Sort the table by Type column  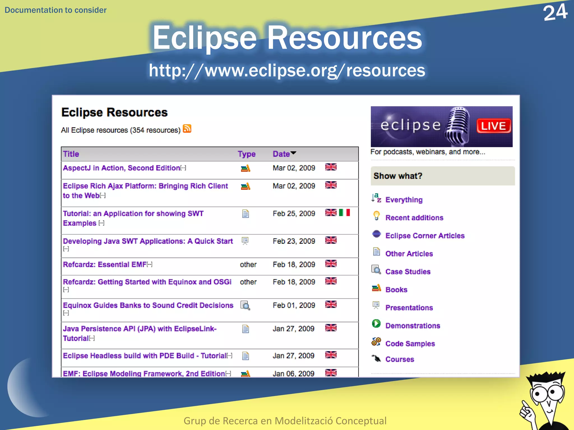click(247, 154)
